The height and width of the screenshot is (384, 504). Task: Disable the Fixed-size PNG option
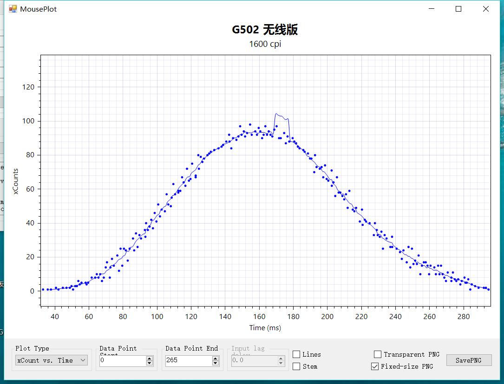pyautogui.click(x=374, y=366)
